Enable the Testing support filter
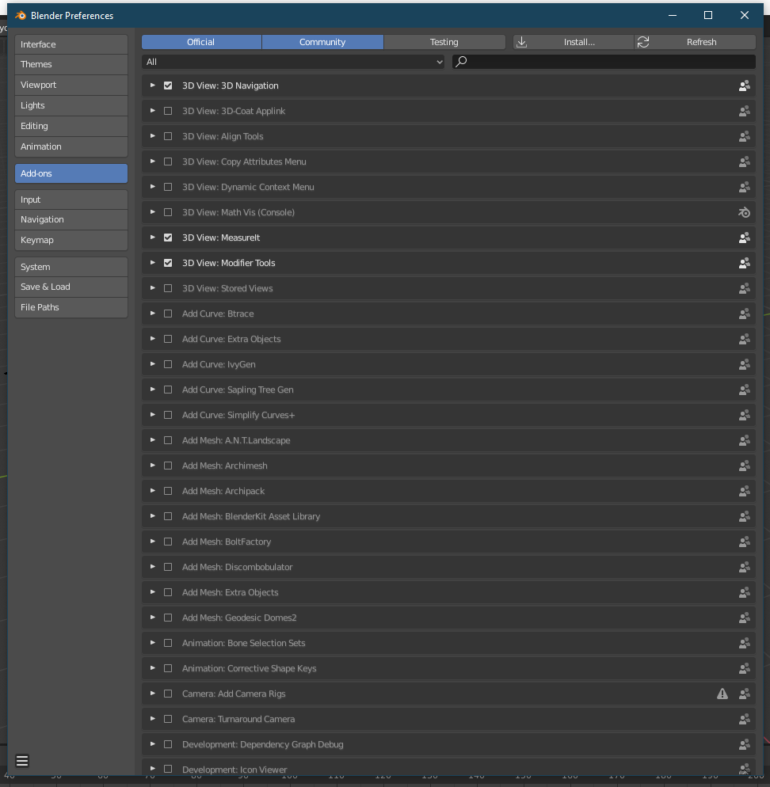770x787 pixels. pyautogui.click(x=444, y=42)
